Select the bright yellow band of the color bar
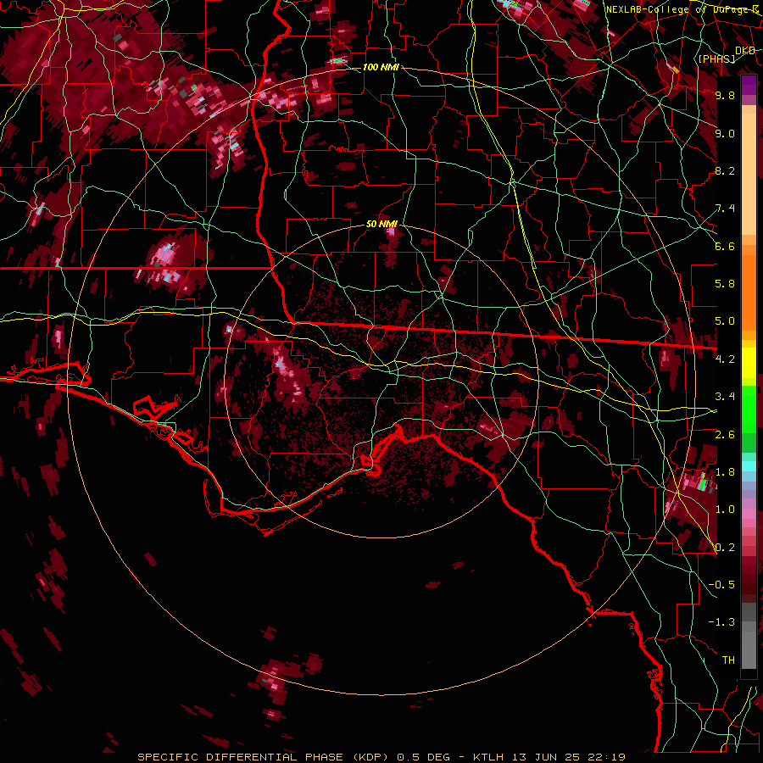Screen dimensions: 763x763 [x=749, y=363]
